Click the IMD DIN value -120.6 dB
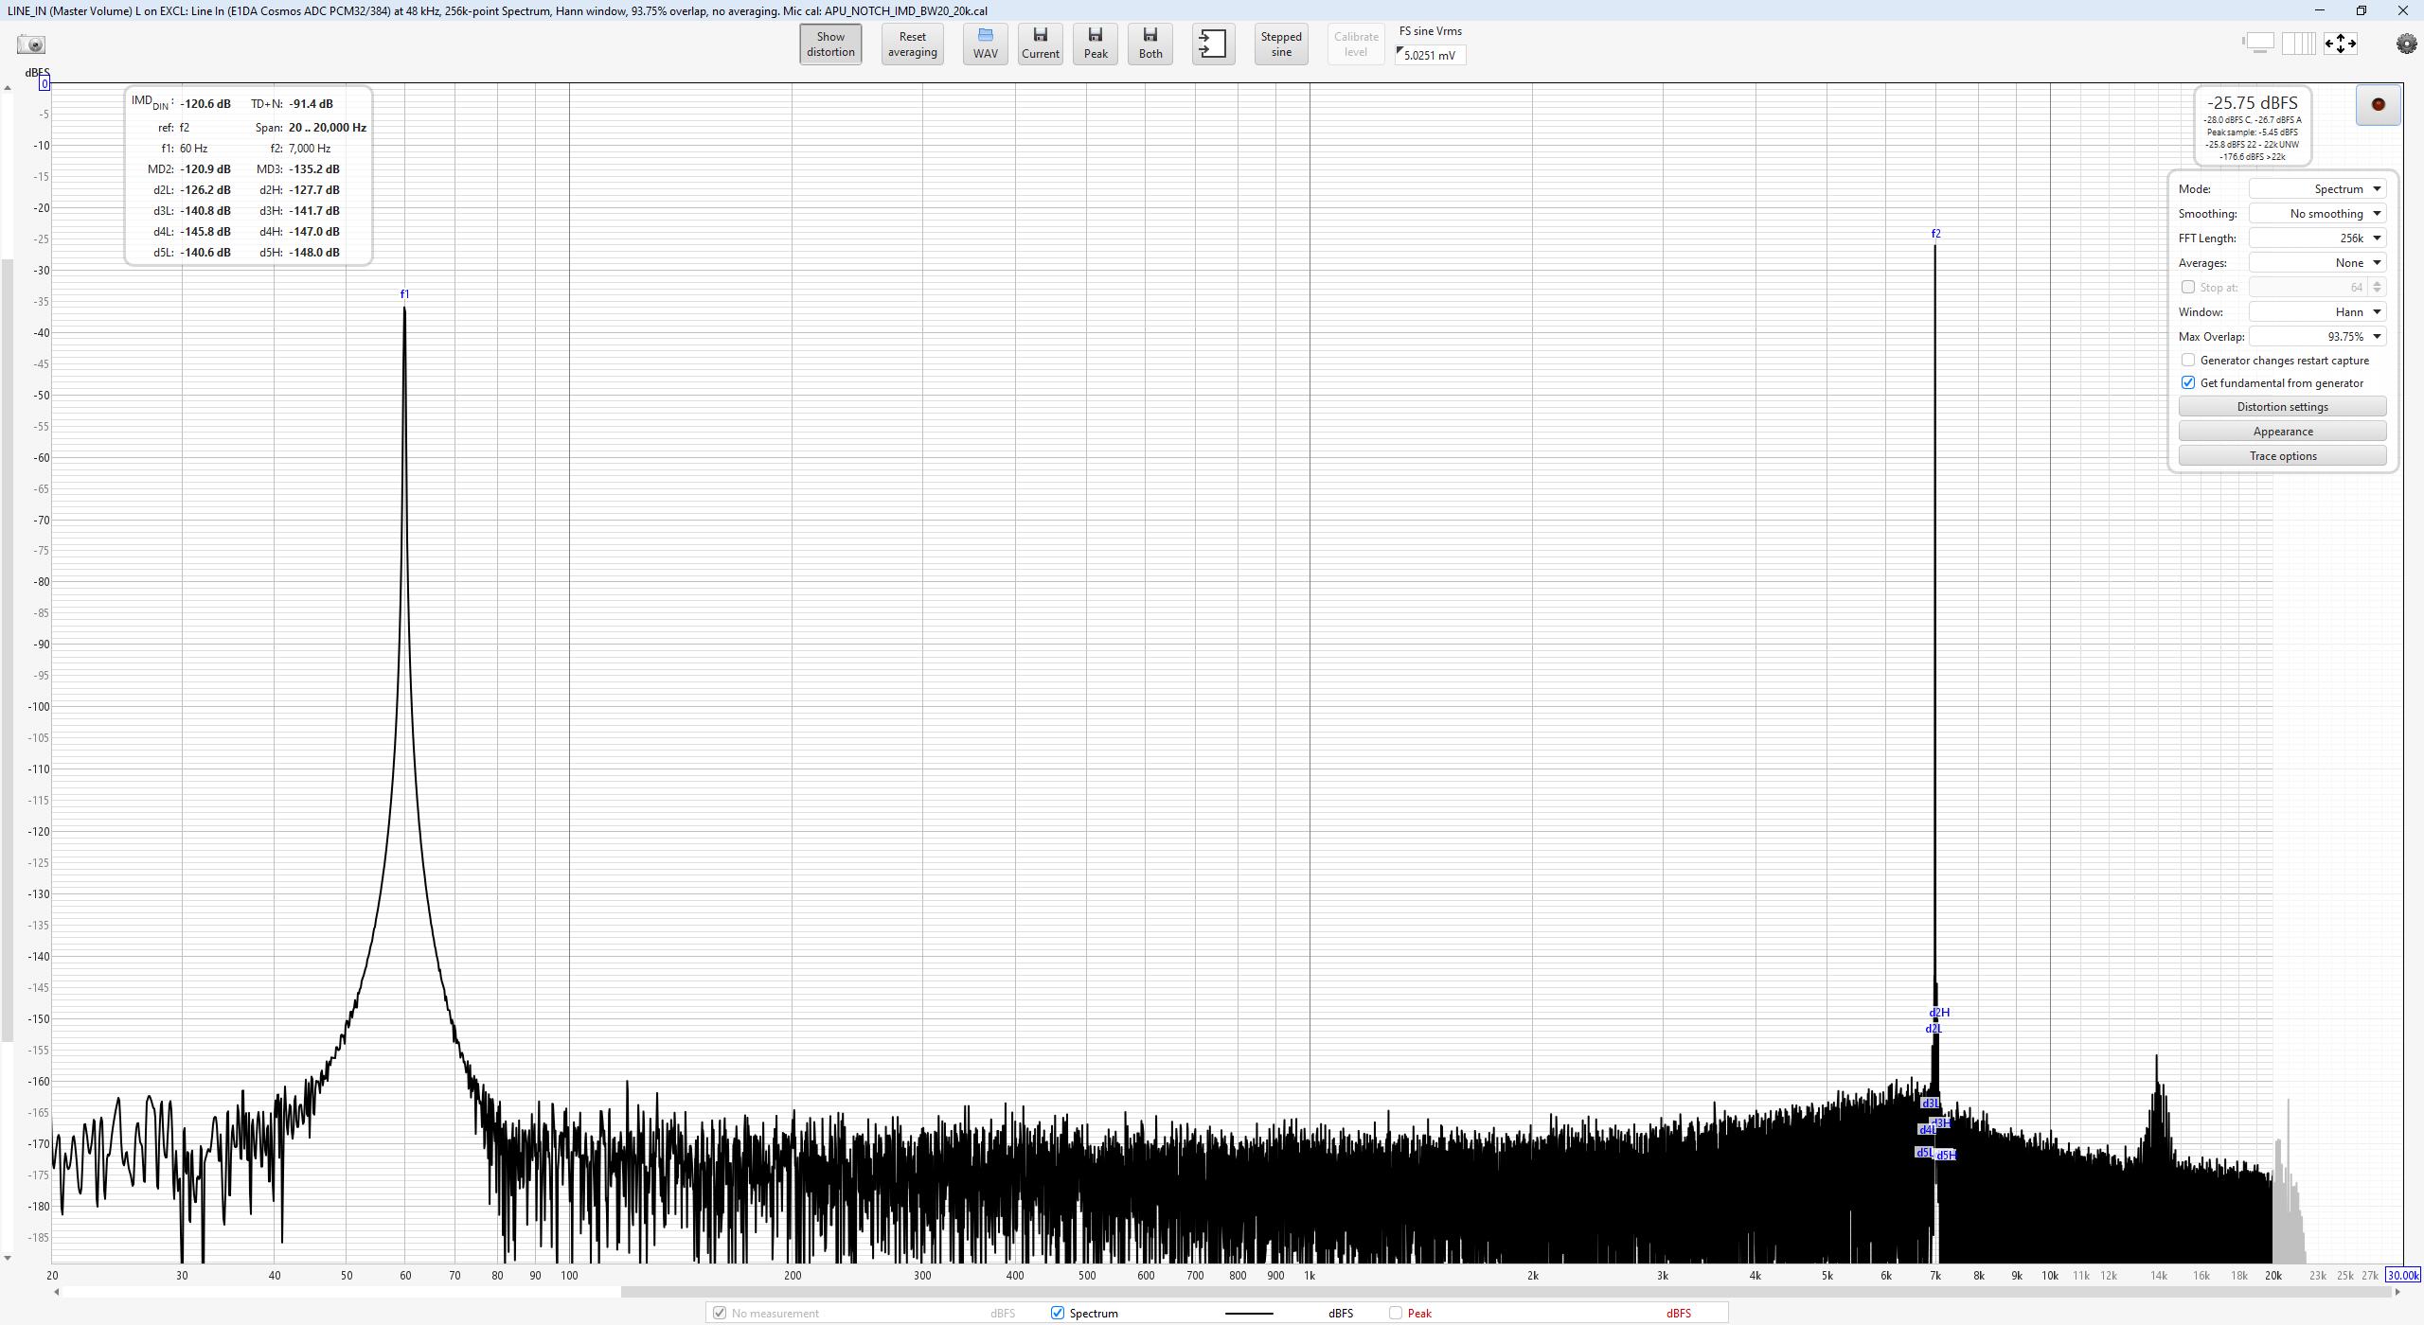Screen dimensions: 2424x1325 [x=205, y=104]
